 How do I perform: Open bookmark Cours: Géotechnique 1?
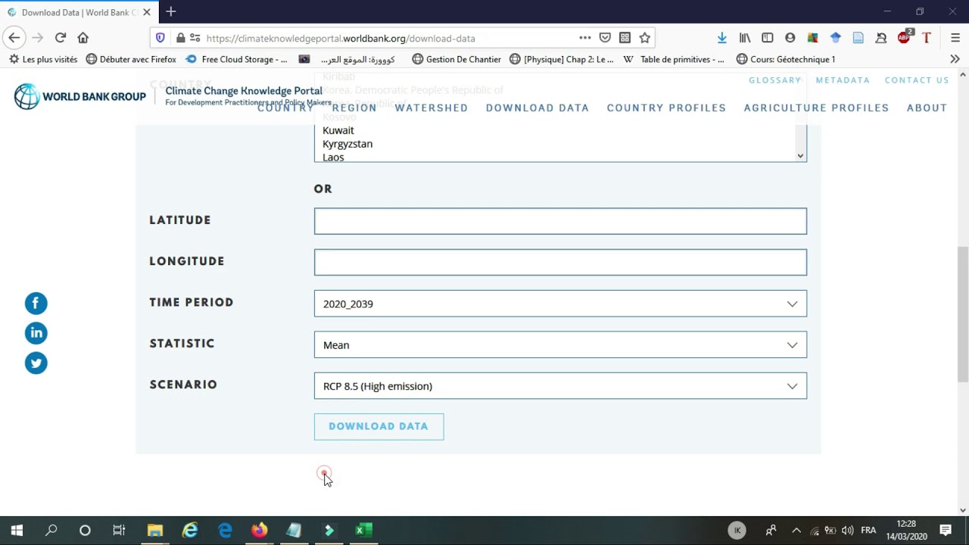tap(786, 59)
